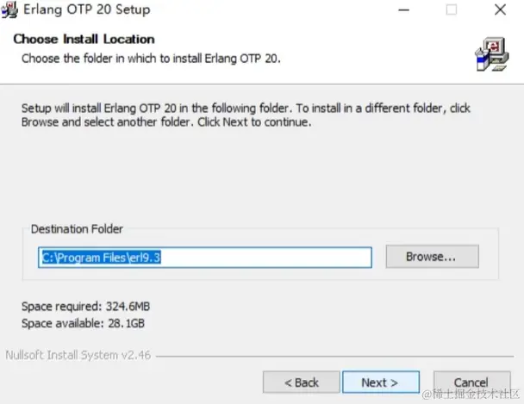This screenshot has width=524, height=404.
Task: Click the watermark text at bottom right
Action: point(465,395)
